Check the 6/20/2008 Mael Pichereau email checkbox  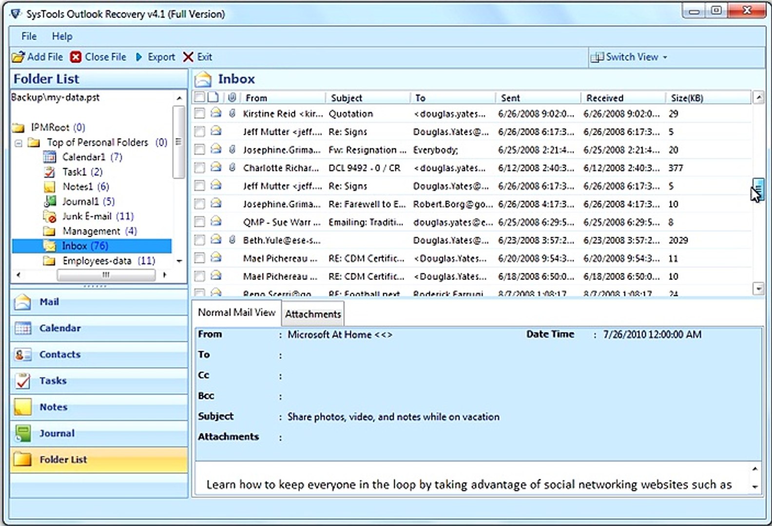[199, 258]
